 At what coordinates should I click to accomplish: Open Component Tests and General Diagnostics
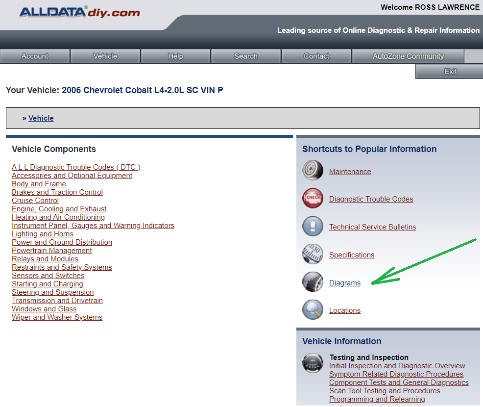coord(399,382)
